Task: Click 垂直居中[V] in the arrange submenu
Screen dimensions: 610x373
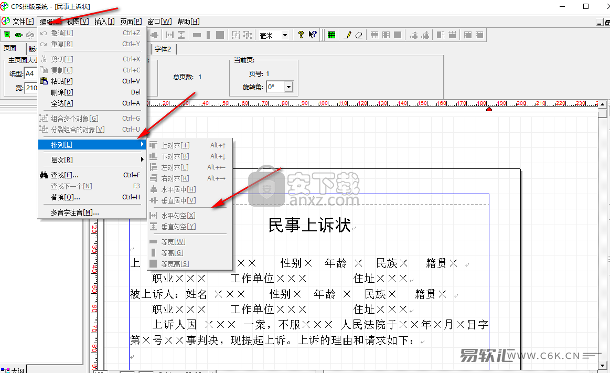Action: [189, 200]
